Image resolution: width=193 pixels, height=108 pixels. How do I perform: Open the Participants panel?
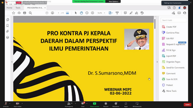pos(69,105)
